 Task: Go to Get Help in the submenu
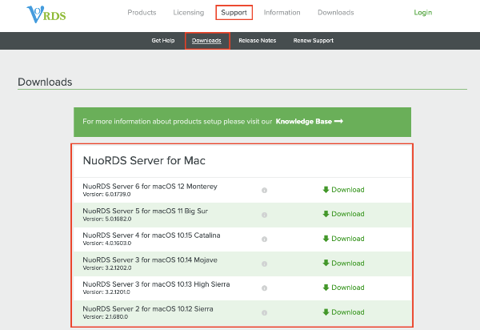click(x=163, y=40)
